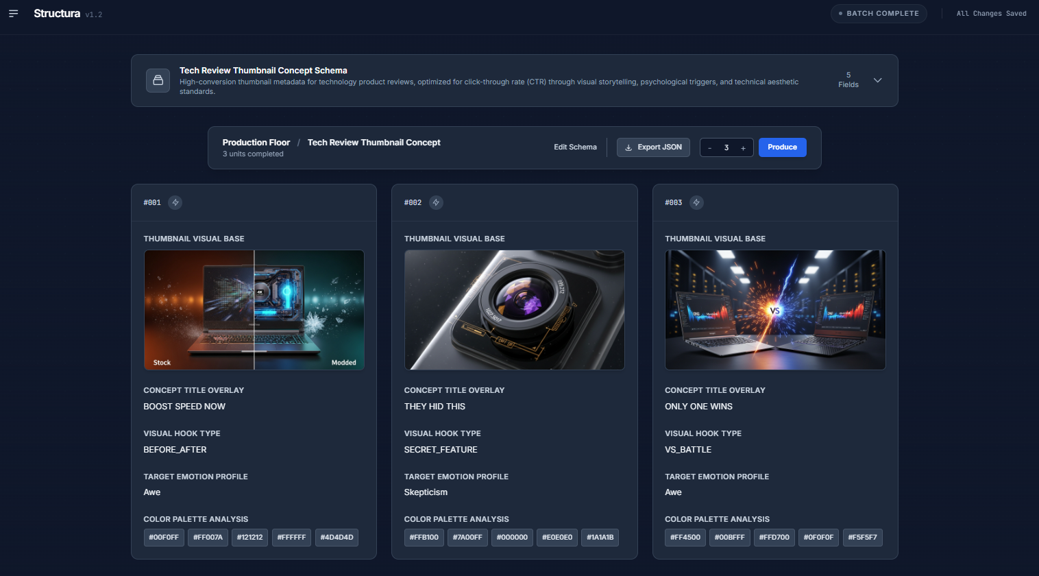
Task: Click the BEFORE_AFTER hook type value
Action: pyautogui.click(x=175, y=450)
